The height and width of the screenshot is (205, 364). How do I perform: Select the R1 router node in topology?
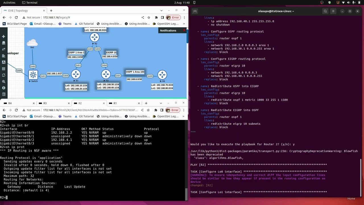[x=76, y=75]
